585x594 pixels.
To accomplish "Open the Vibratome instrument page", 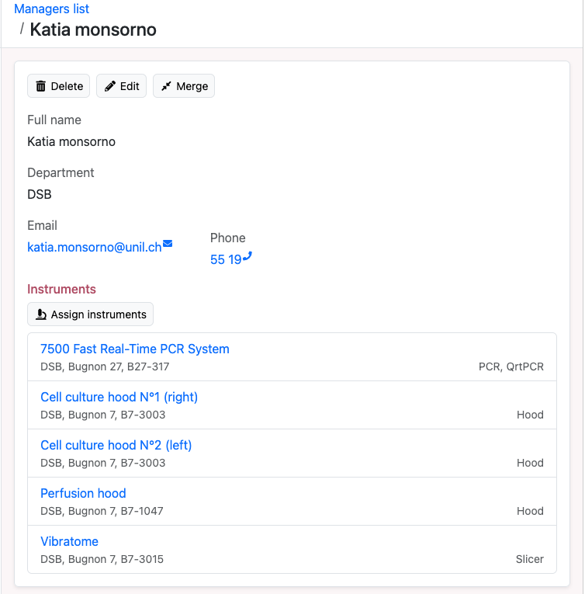I will coord(69,541).
